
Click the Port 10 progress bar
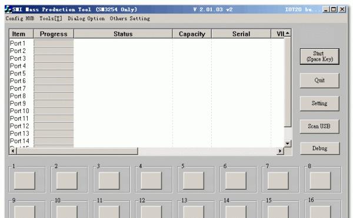point(54,111)
